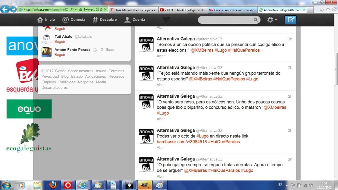Viewport: 338px width, 190px height.
Task: Open the bambuser.com/v/3064518 link
Action: [x=181, y=142]
